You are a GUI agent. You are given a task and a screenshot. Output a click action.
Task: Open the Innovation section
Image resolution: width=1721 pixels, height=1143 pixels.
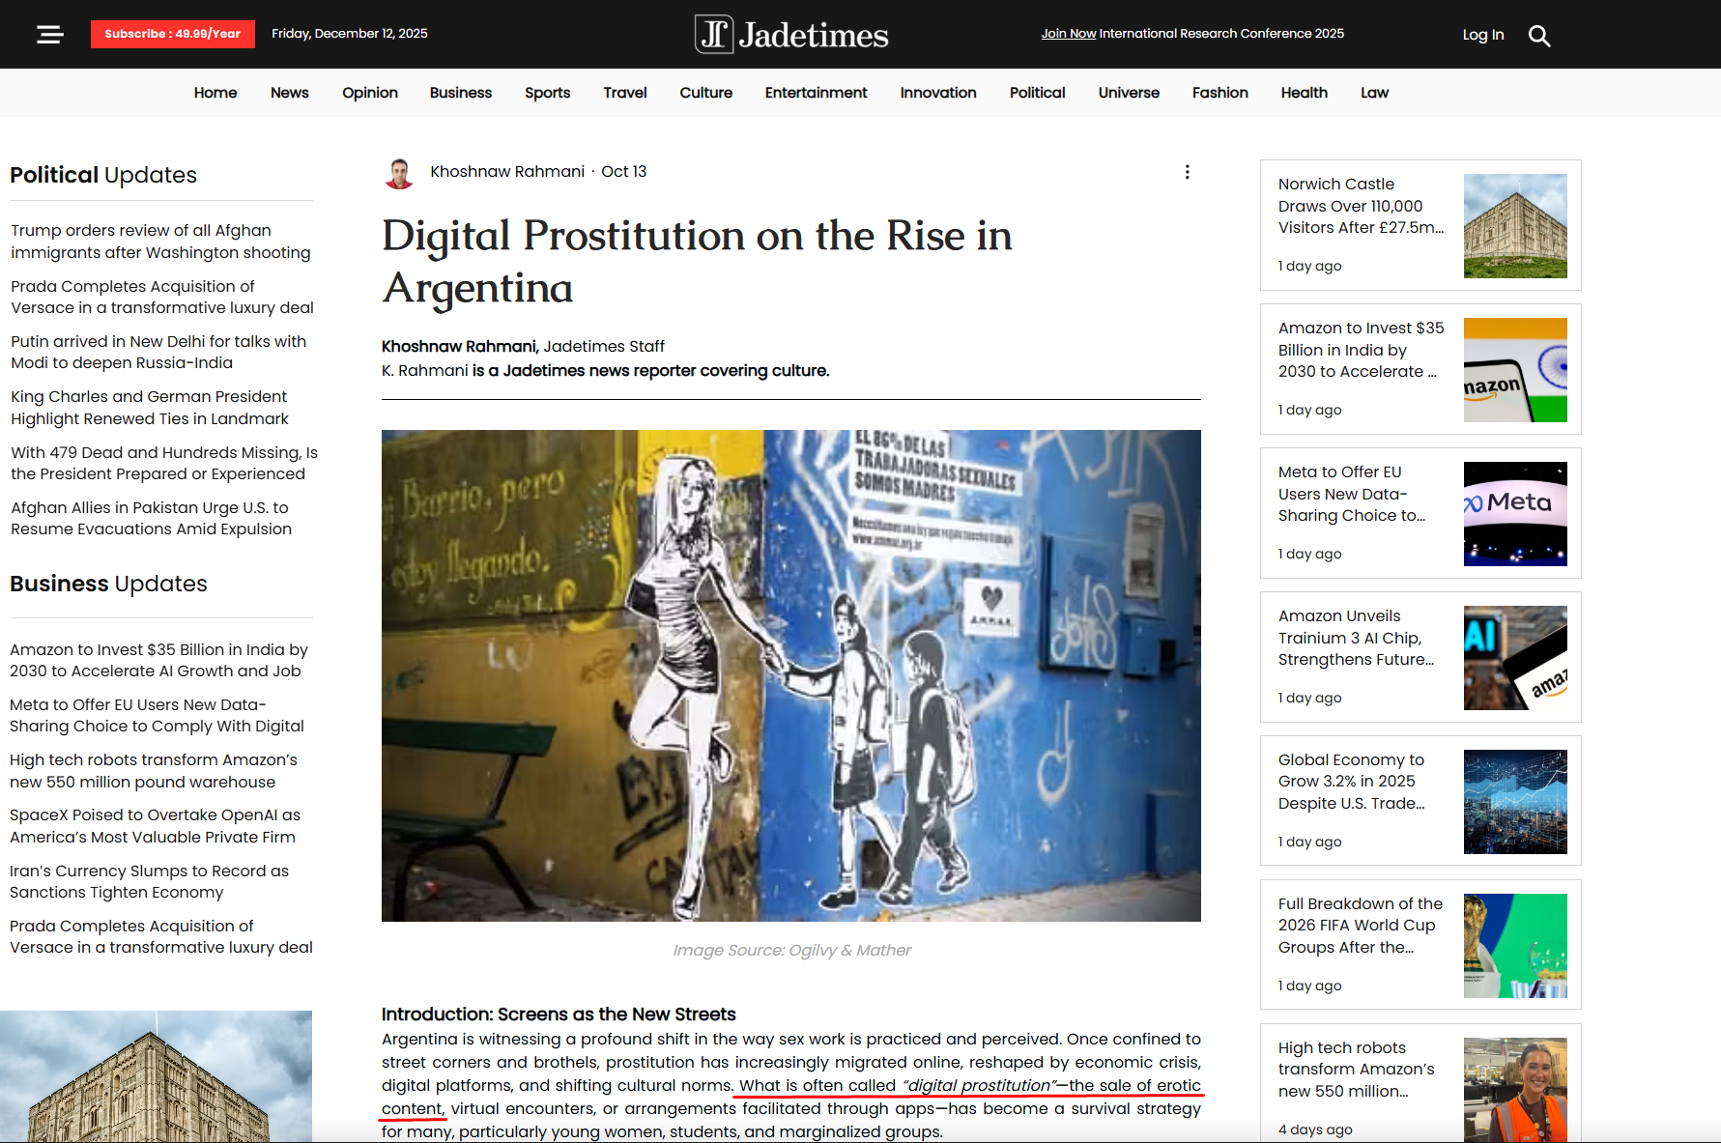(x=938, y=93)
